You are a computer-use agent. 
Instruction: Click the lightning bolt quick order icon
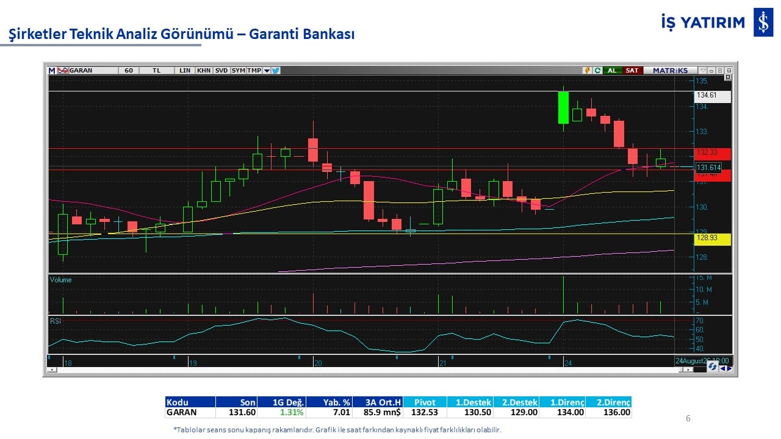pyautogui.click(x=588, y=70)
